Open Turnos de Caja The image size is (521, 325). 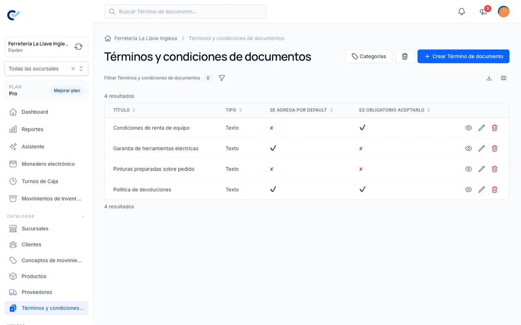46,181
